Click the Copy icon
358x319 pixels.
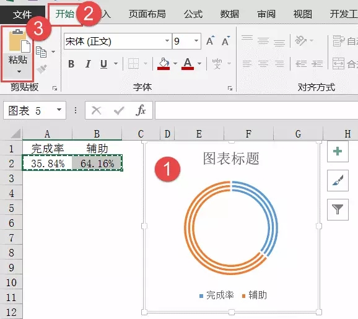(41, 52)
